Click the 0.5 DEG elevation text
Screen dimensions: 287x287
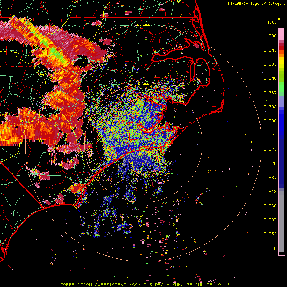[x=154, y=285]
